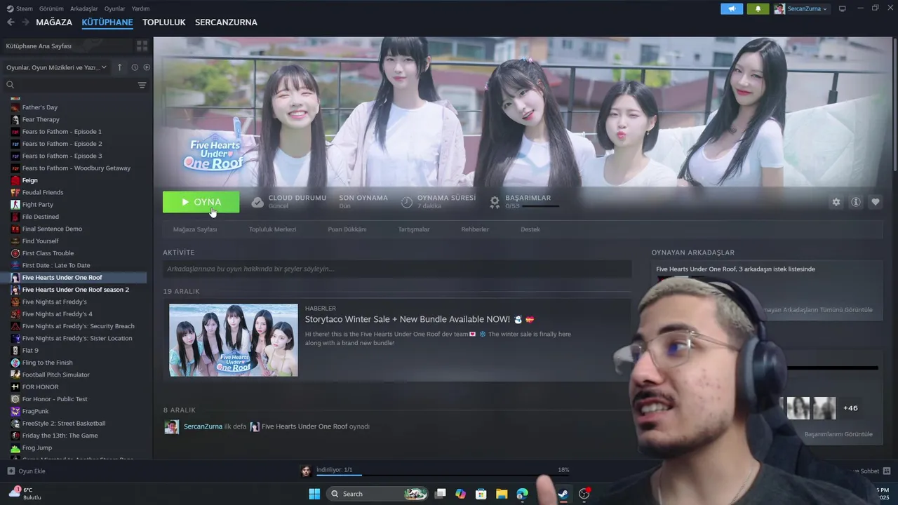This screenshot has height=505, width=898.
Task: Click the First Class Trouble icon
Action: pos(15,253)
